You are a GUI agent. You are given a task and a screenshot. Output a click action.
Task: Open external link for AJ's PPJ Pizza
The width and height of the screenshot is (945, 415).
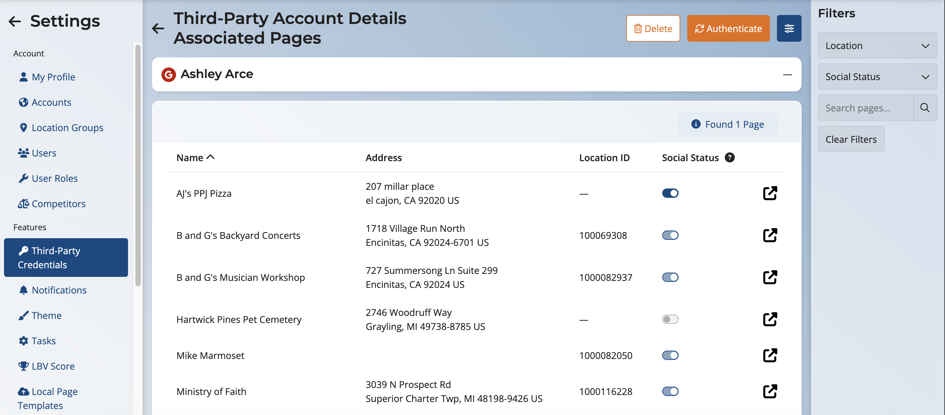coord(770,193)
